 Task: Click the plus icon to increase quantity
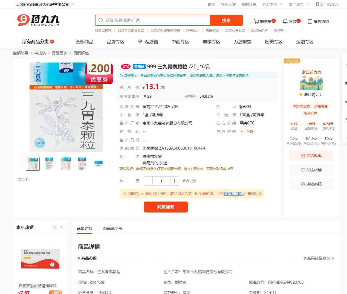[174, 181]
